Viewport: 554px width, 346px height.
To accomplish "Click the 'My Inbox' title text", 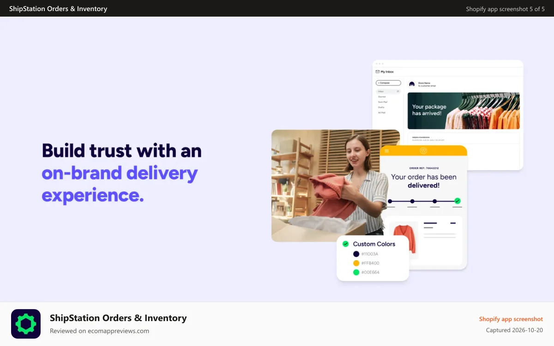I will [387, 72].
